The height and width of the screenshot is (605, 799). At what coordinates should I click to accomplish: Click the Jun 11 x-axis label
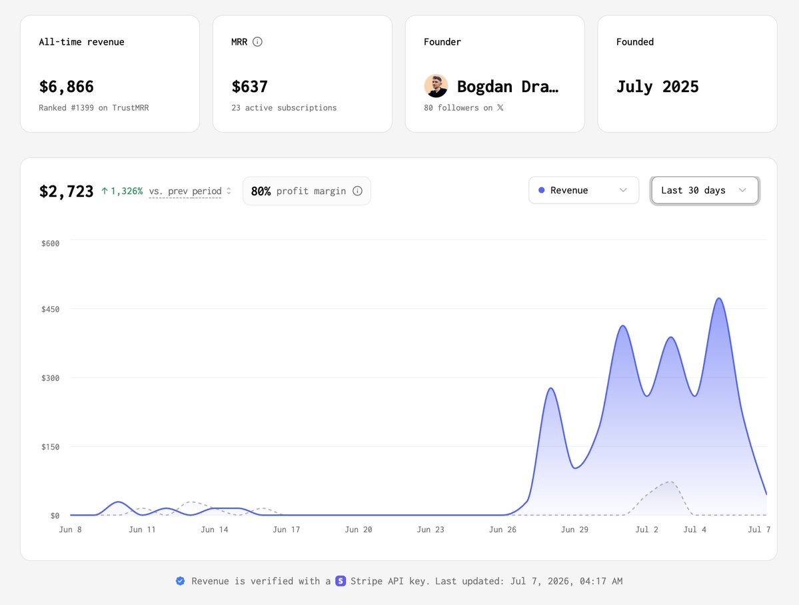click(x=142, y=530)
